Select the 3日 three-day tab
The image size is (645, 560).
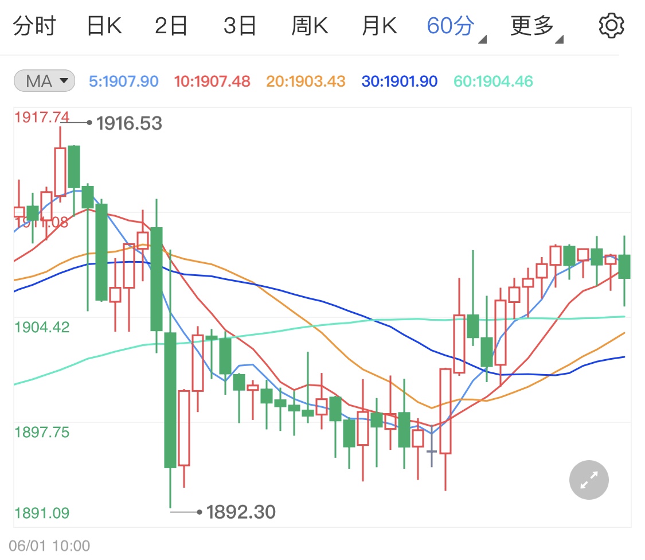point(240,26)
